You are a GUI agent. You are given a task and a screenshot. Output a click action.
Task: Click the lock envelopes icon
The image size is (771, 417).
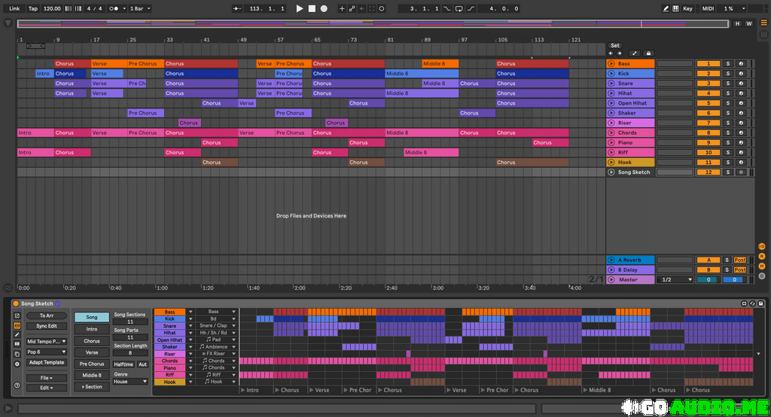tap(648, 53)
